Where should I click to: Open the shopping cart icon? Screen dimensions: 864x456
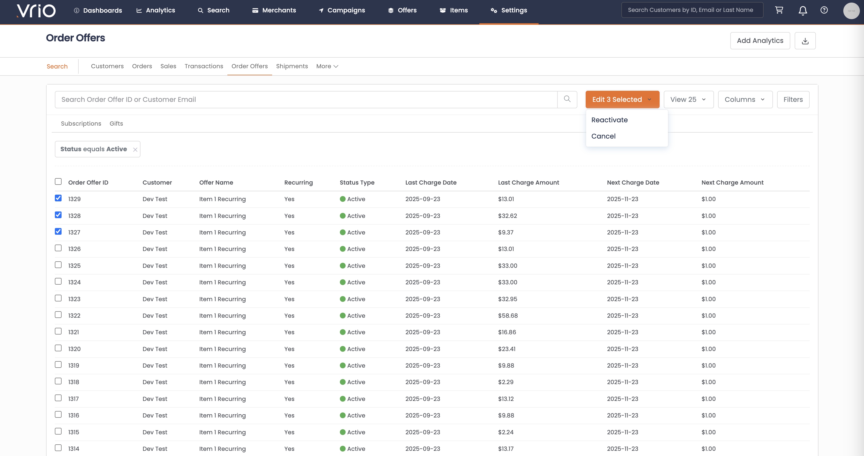coord(779,10)
